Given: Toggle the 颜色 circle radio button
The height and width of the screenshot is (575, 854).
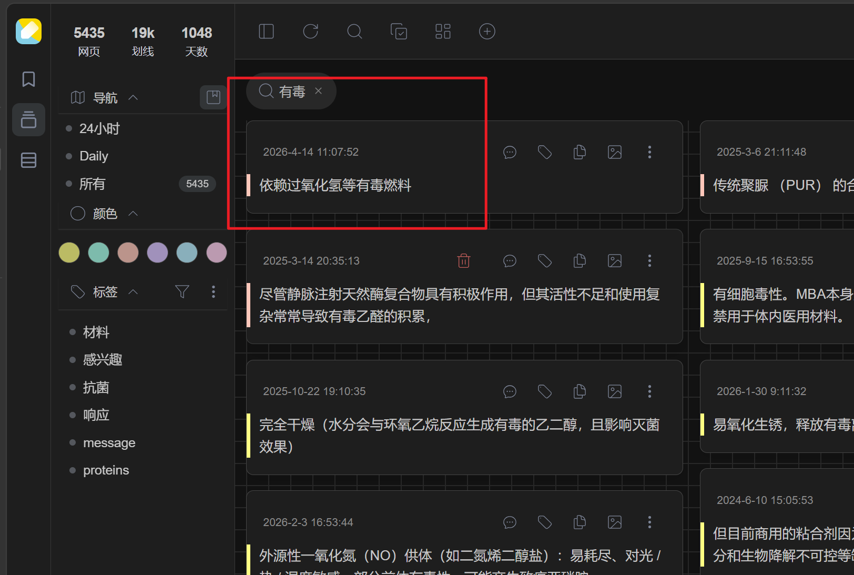Looking at the screenshot, I should tap(78, 214).
